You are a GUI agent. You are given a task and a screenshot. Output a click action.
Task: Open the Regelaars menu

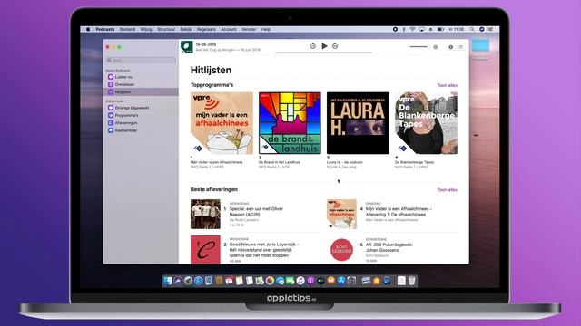tap(206, 29)
